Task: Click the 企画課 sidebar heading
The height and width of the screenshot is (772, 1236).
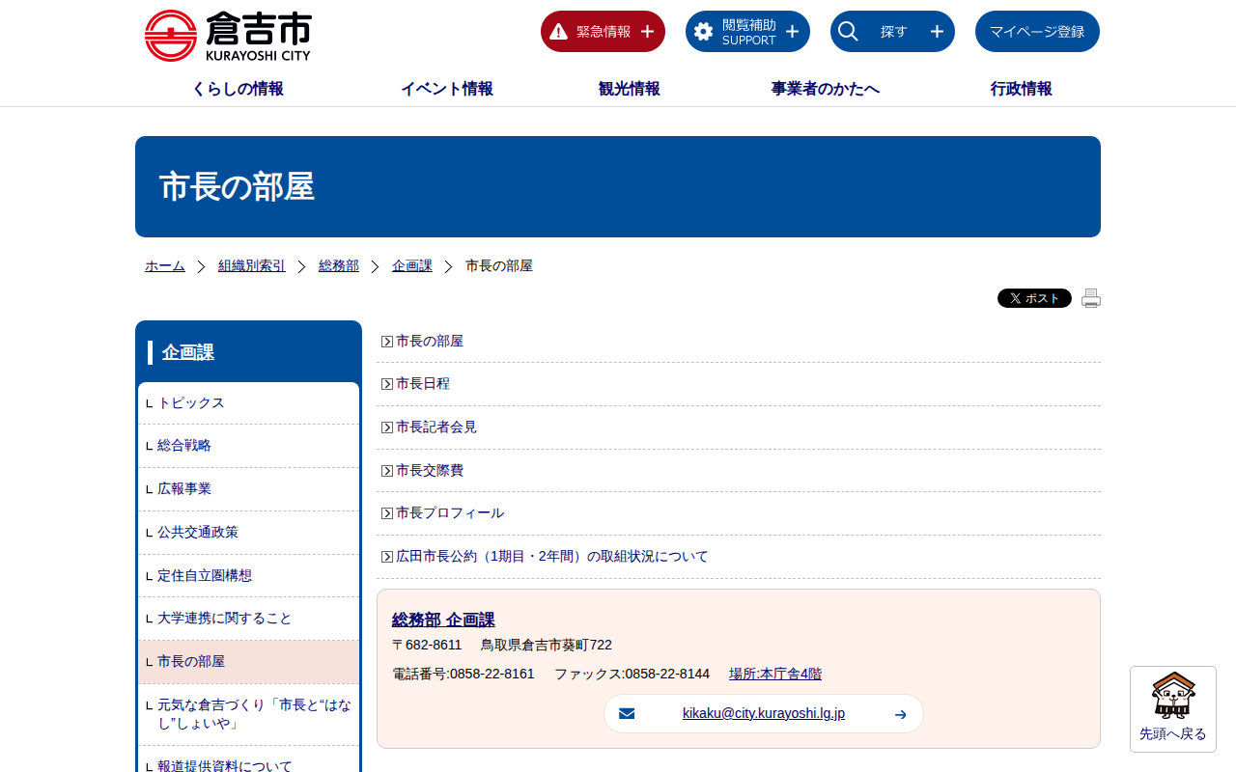Action: tap(188, 352)
